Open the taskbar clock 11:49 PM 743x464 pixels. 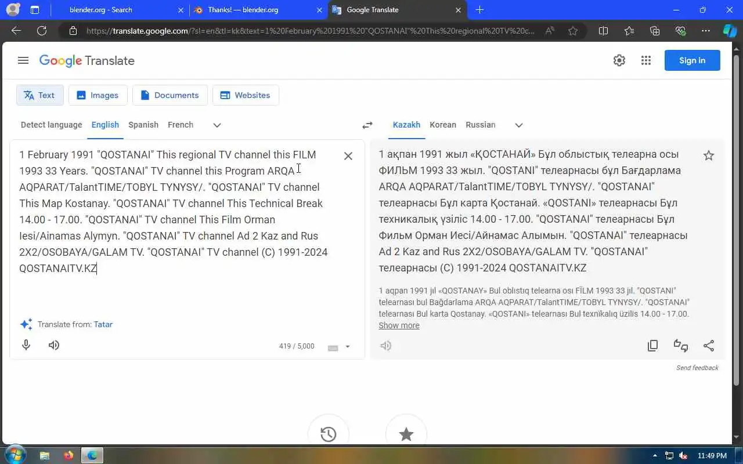712,456
